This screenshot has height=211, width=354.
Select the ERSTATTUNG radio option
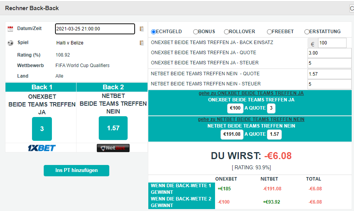click(307, 32)
